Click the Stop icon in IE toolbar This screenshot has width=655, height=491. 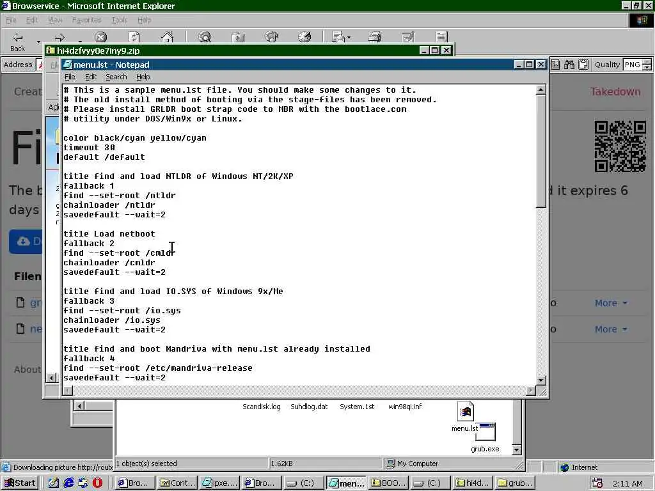tap(100, 38)
